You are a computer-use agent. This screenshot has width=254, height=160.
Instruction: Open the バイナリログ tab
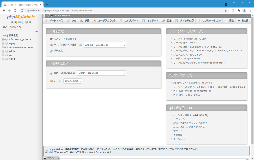(x=185, y=21)
